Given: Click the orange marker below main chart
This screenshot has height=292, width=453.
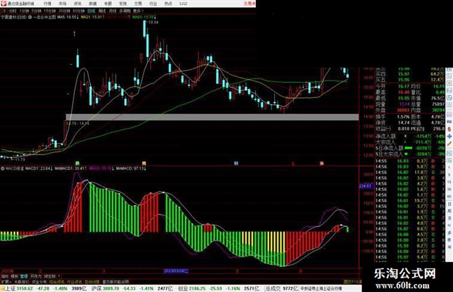Looking at the screenshot, I should pyautogui.click(x=144, y=164).
